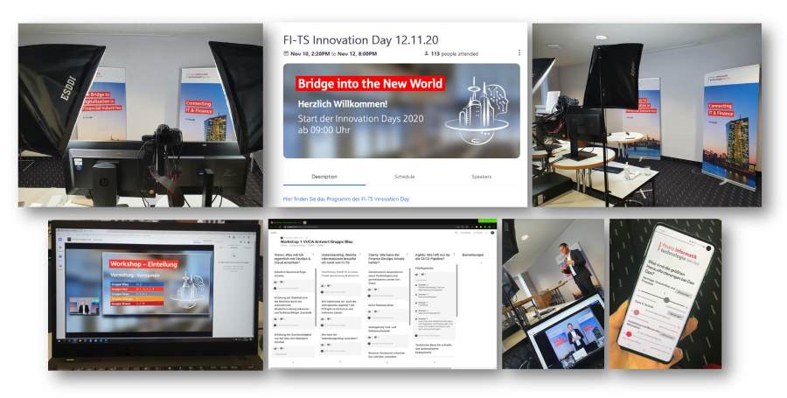Click the 'Bemerkungen' column header

coord(473,255)
